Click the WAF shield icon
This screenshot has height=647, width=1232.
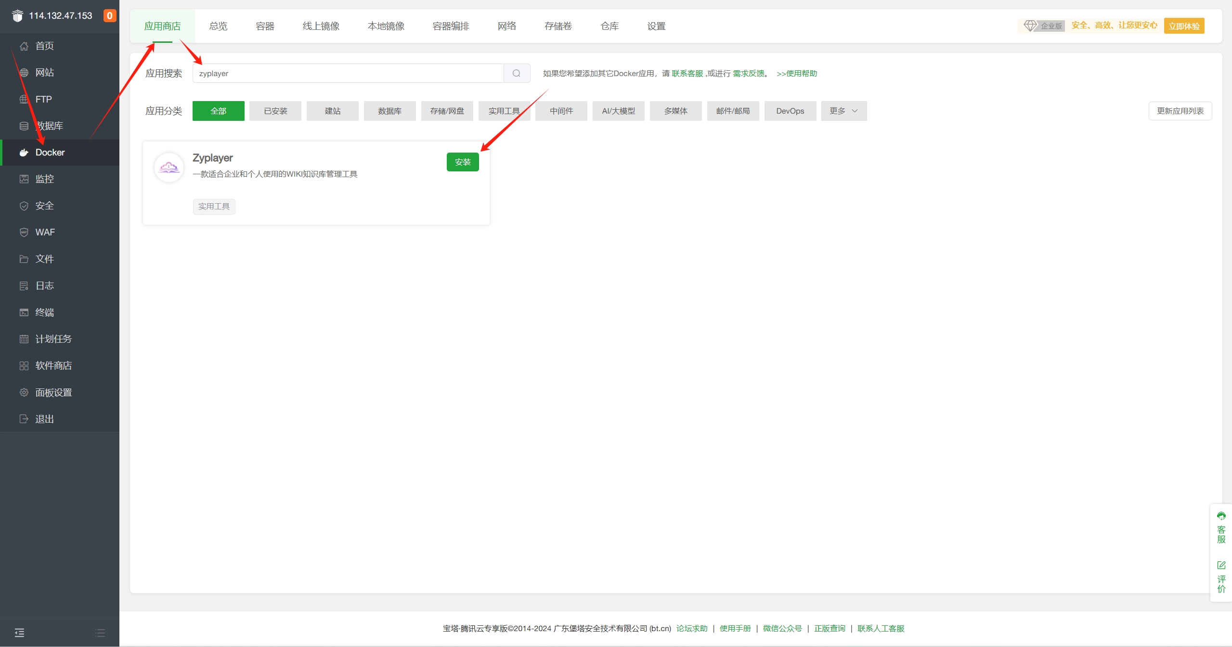24,233
